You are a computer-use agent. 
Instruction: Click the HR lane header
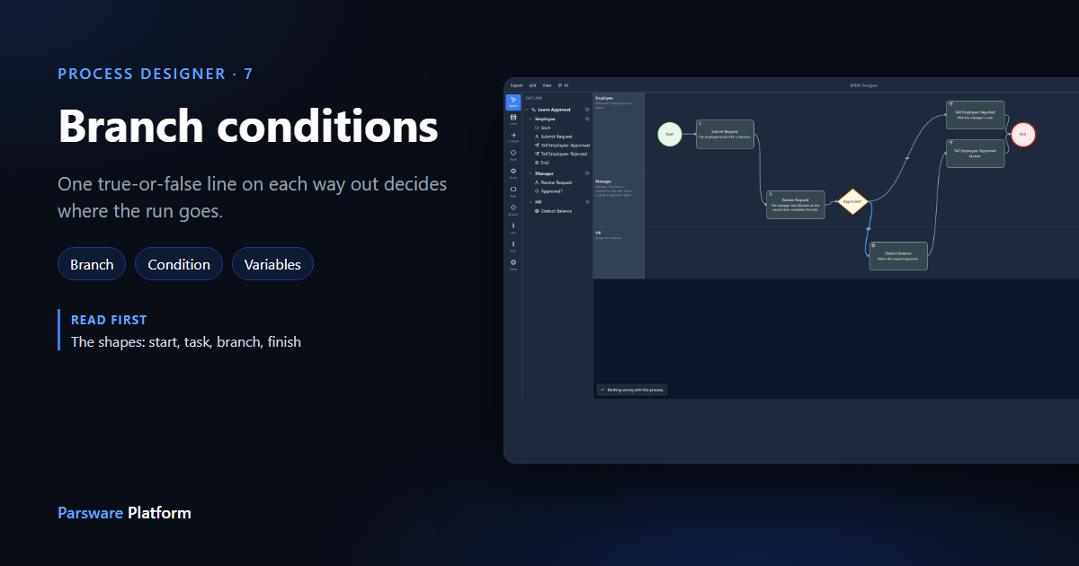(619, 252)
